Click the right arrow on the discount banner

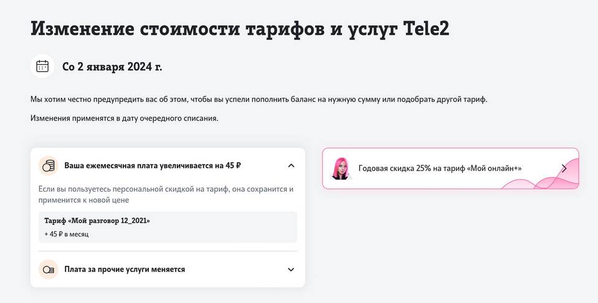[x=564, y=168]
